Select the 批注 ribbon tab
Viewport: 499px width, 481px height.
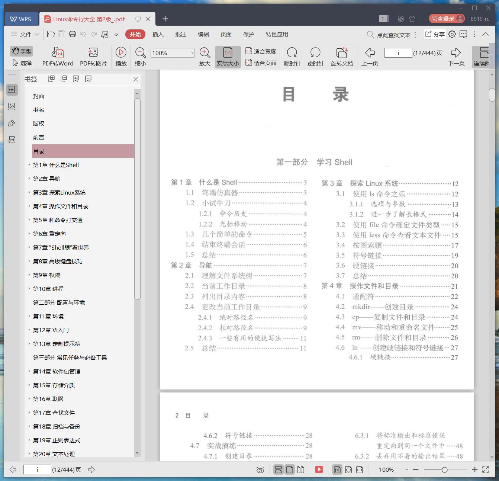pyautogui.click(x=180, y=34)
